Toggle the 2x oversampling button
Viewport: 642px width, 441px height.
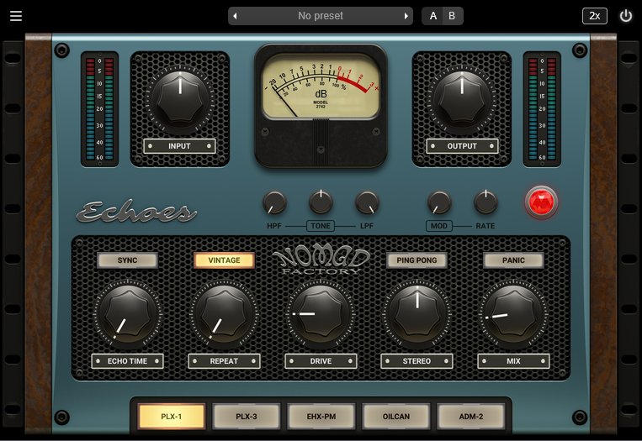tap(595, 16)
